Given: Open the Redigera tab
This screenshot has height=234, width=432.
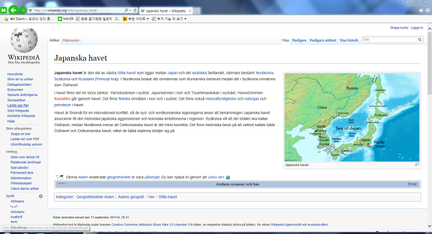Looking at the screenshot, I should click(299, 40).
